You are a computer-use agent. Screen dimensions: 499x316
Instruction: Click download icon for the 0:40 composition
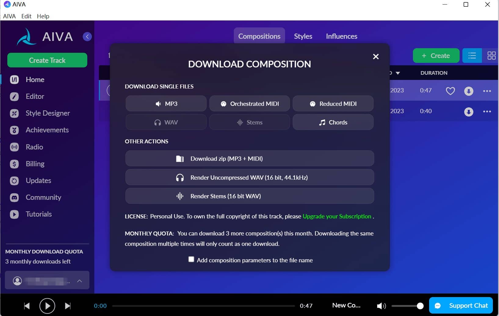468,112
